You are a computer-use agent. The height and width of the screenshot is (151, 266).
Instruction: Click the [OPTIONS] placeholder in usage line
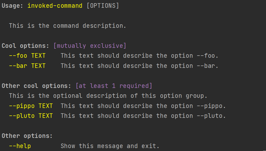[x=103, y=6]
